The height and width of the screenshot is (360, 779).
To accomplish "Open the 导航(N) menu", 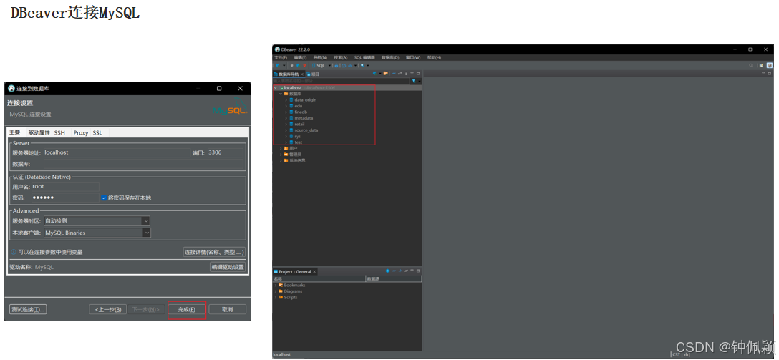I will click(320, 57).
